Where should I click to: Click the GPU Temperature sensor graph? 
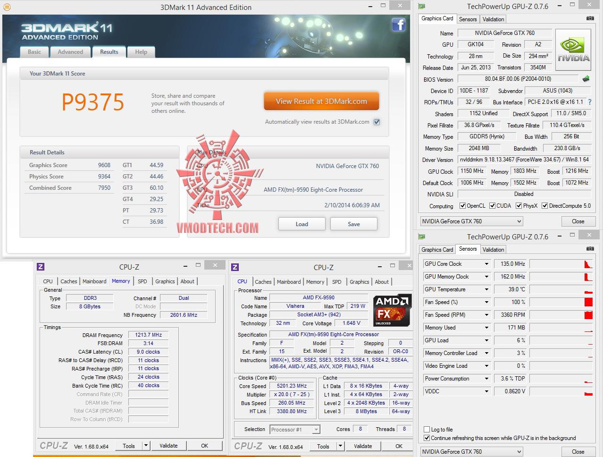tap(560, 289)
